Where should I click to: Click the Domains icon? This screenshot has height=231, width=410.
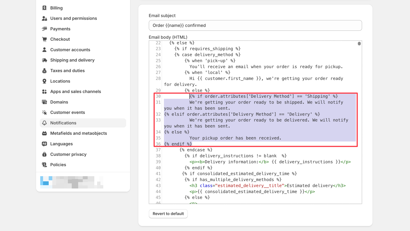(x=44, y=102)
